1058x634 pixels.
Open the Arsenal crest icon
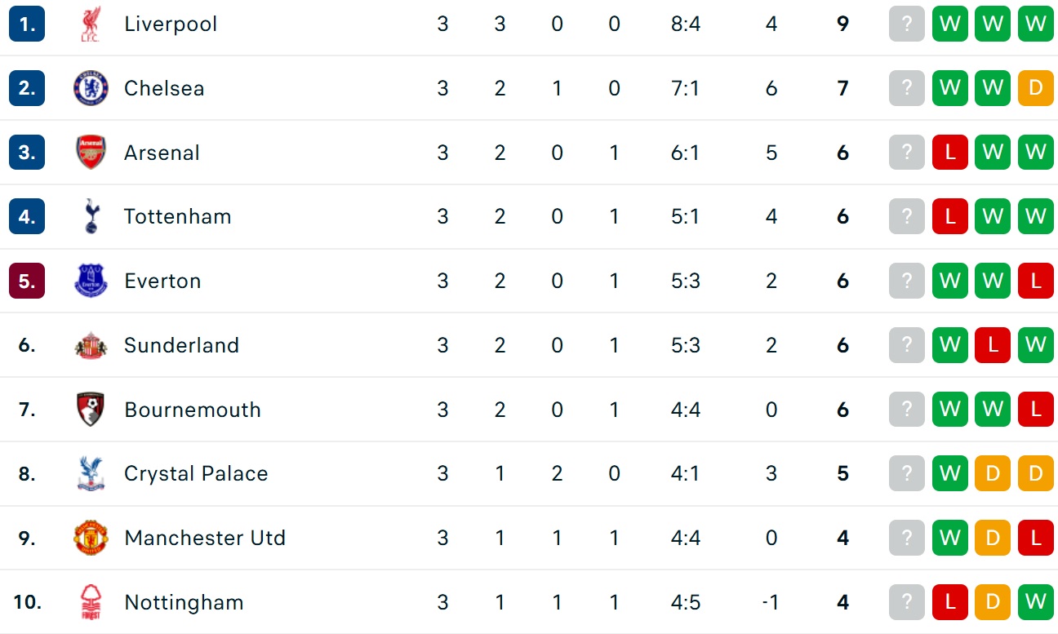(91, 153)
